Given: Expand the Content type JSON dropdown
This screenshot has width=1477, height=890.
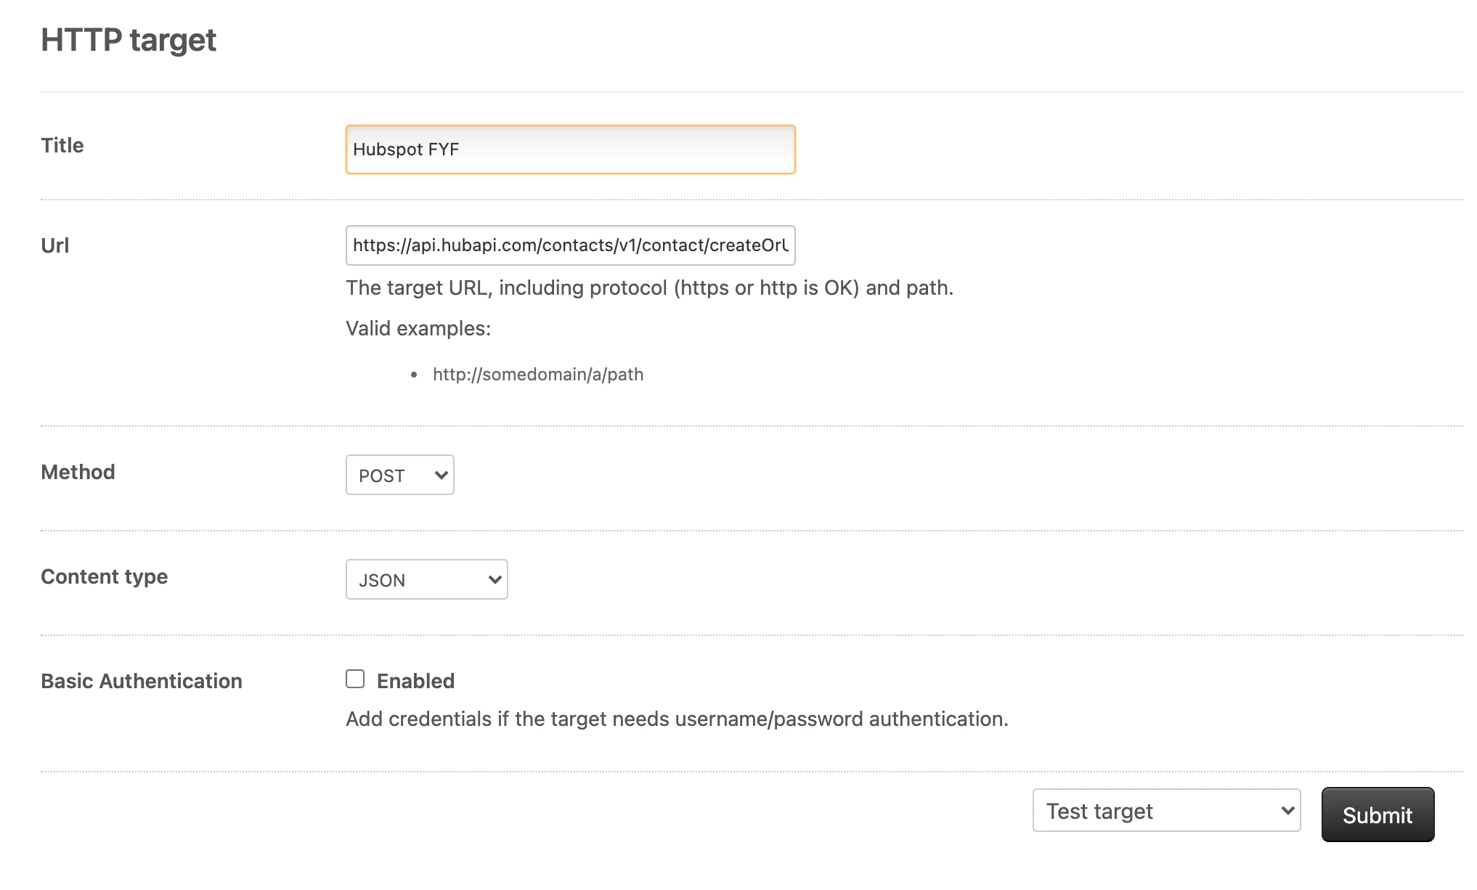Looking at the screenshot, I should [426, 579].
